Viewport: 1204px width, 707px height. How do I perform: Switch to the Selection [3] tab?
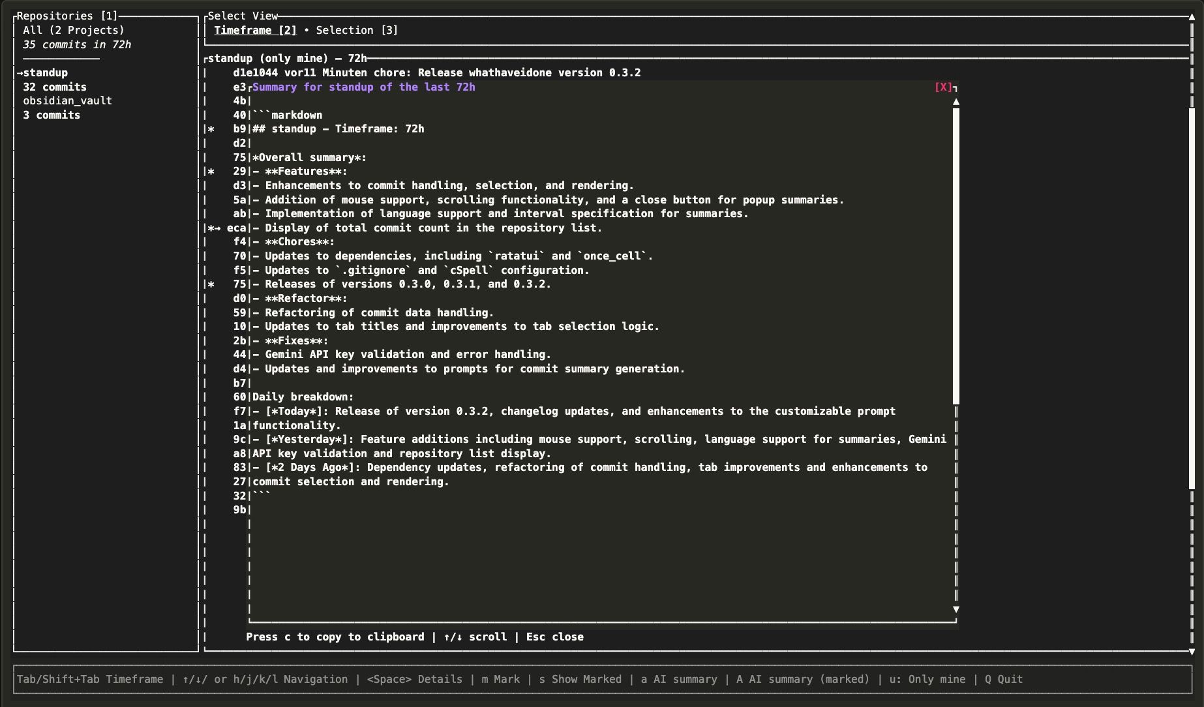357,30
